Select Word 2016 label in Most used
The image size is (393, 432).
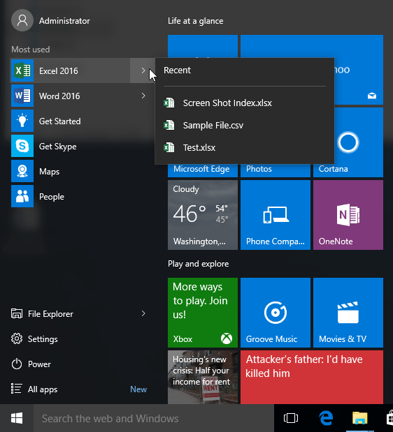coord(59,96)
